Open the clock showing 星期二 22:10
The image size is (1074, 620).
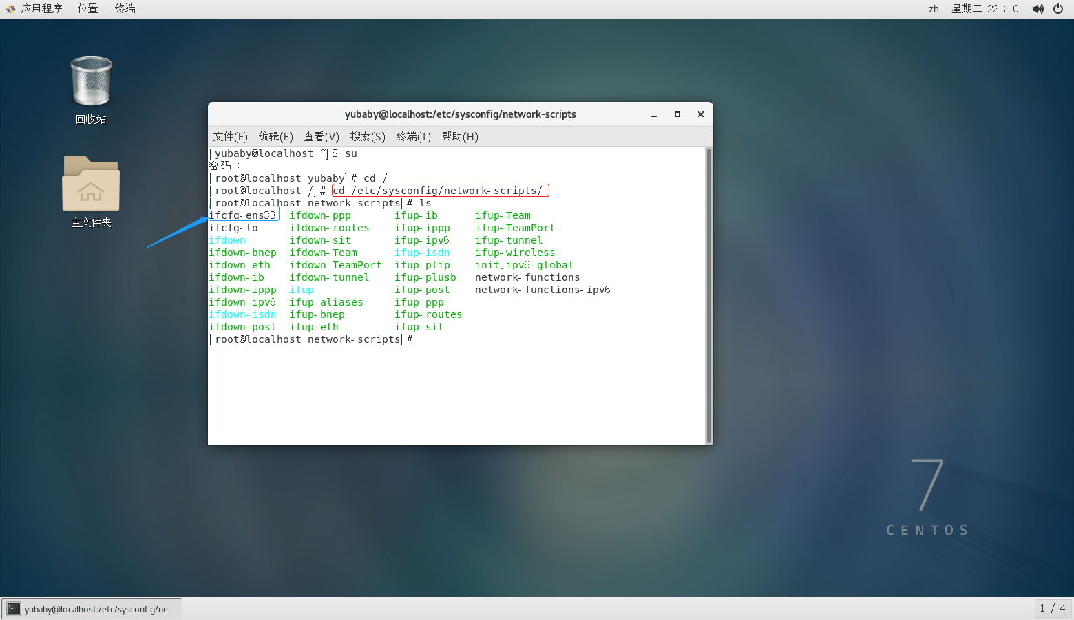(984, 9)
